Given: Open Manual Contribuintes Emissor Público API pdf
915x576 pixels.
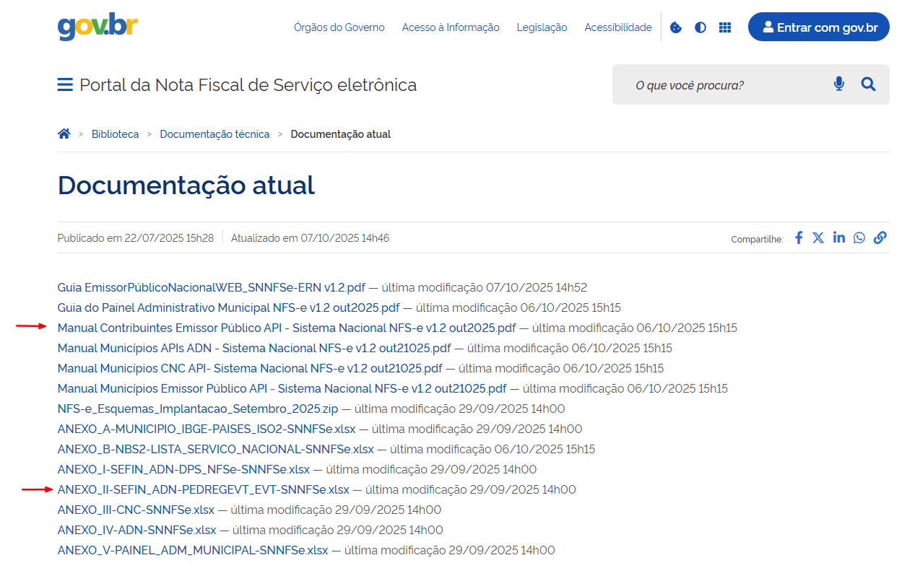Looking at the screenshot, I should point(287,328).
